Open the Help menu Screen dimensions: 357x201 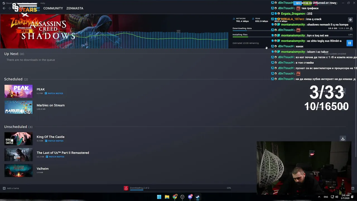(x=43, y=3)
